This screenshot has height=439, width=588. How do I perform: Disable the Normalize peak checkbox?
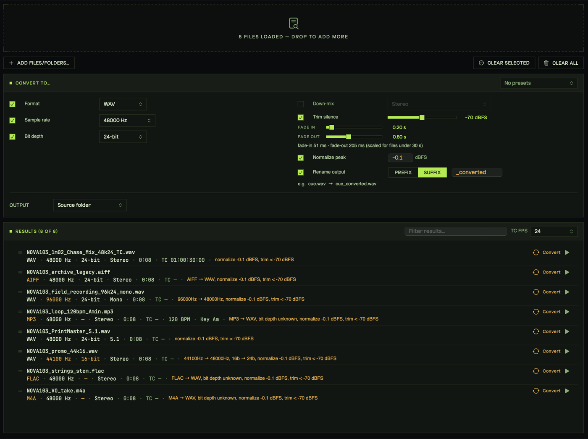(301, 158)
